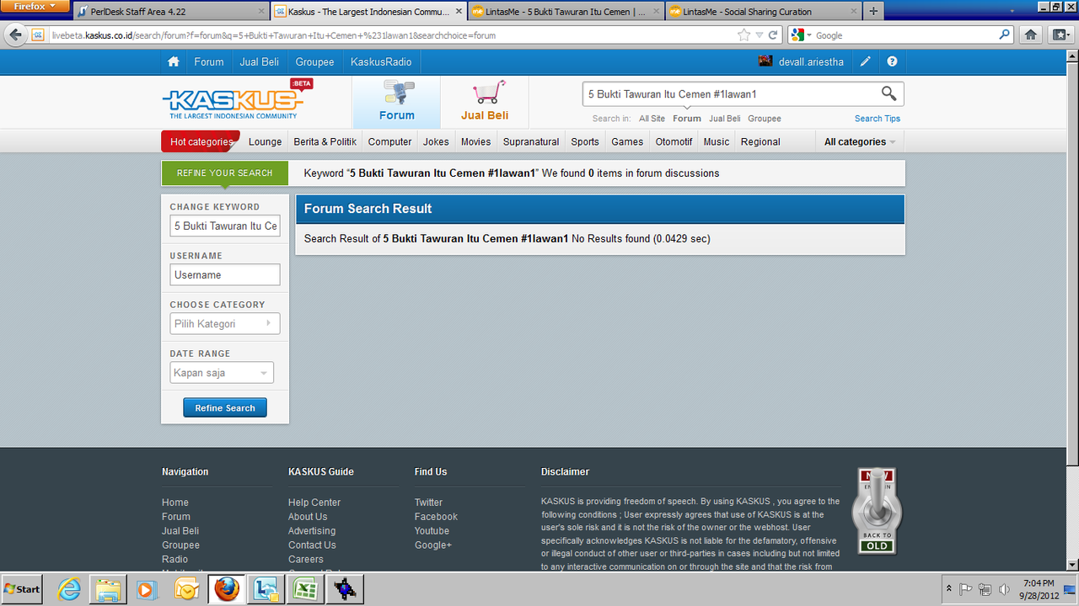Open Groupee in top navigation
1079x606 pixels.
point(314,61)
